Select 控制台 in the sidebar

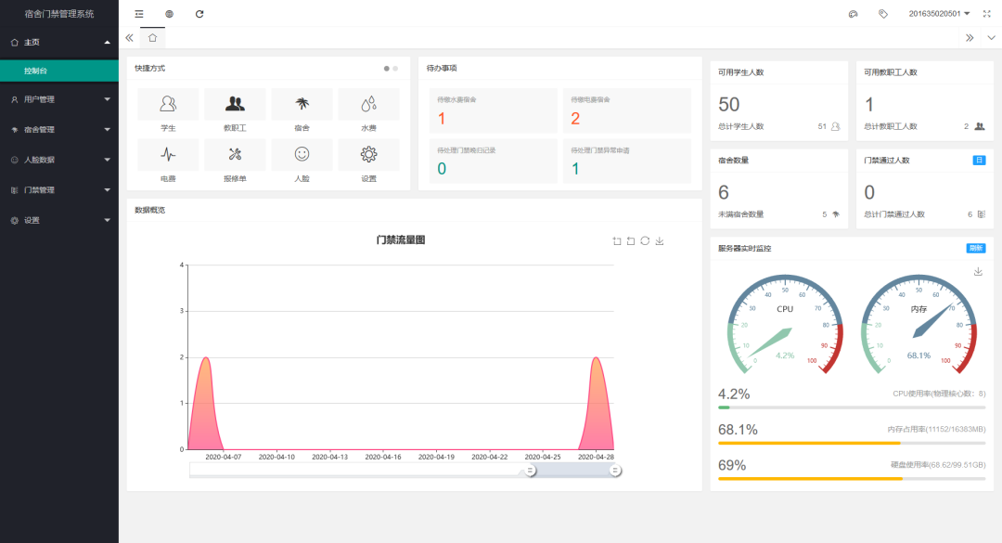pyautogui.click(x=59, y=71)
